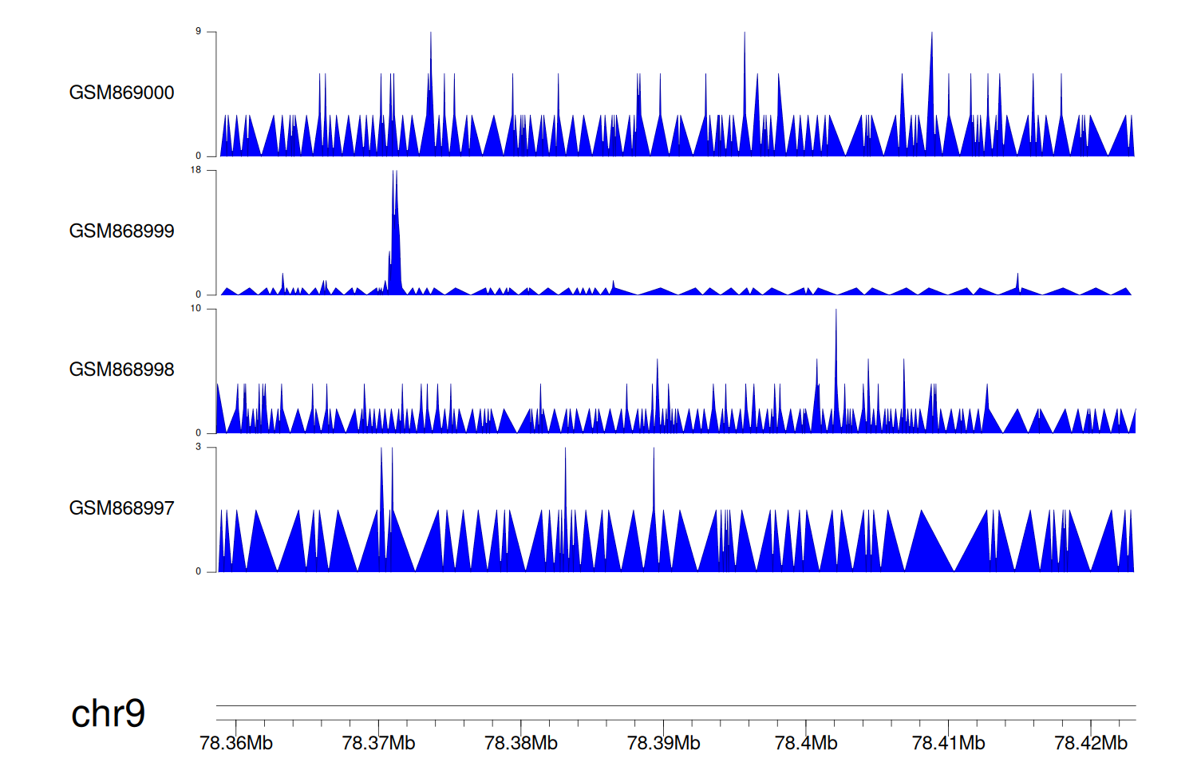Select the 78.37Mb position label
This screenshot has height=782, width=1197.
point(378,744)
